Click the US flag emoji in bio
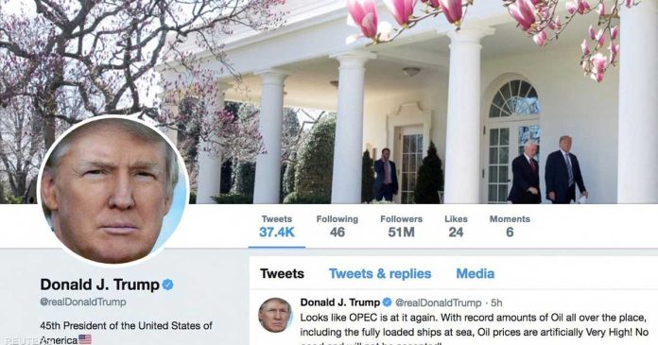The height and width of the screenshot is (345, 658). [85, 339]
